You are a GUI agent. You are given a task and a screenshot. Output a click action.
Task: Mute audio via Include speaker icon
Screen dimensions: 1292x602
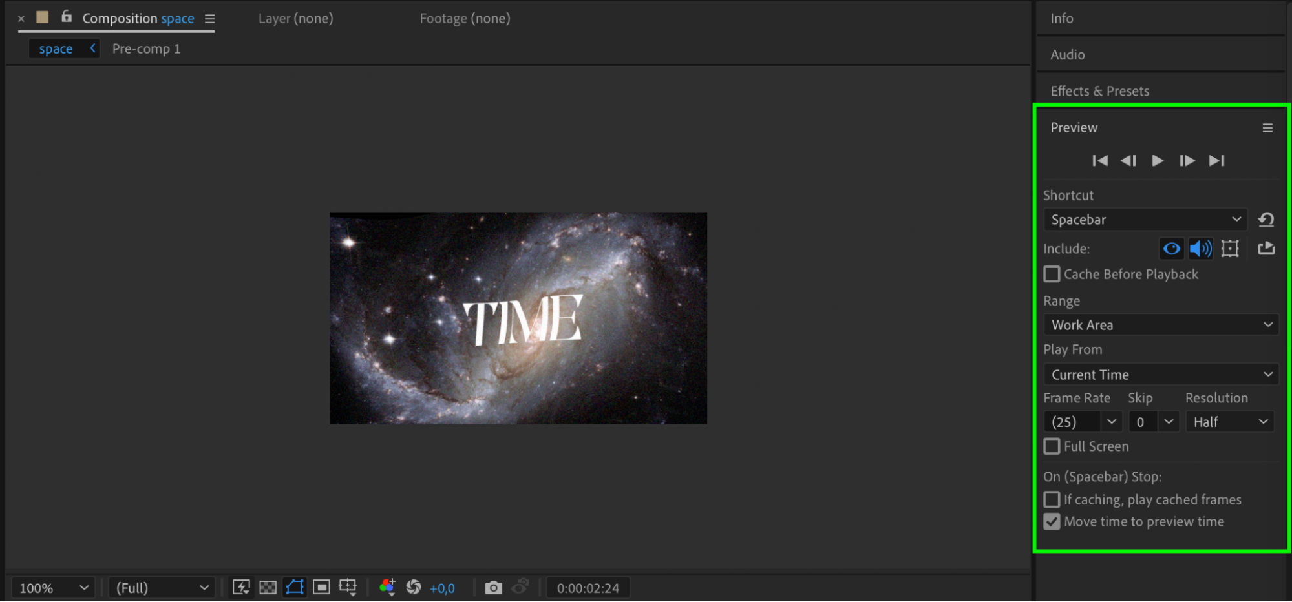click(x=1201, y=249)
